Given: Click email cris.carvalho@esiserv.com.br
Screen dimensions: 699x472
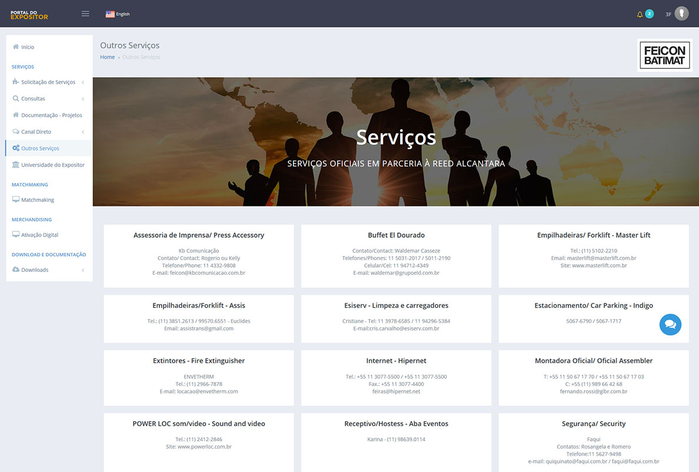Looking at the screenshot, I should [404, 328].
